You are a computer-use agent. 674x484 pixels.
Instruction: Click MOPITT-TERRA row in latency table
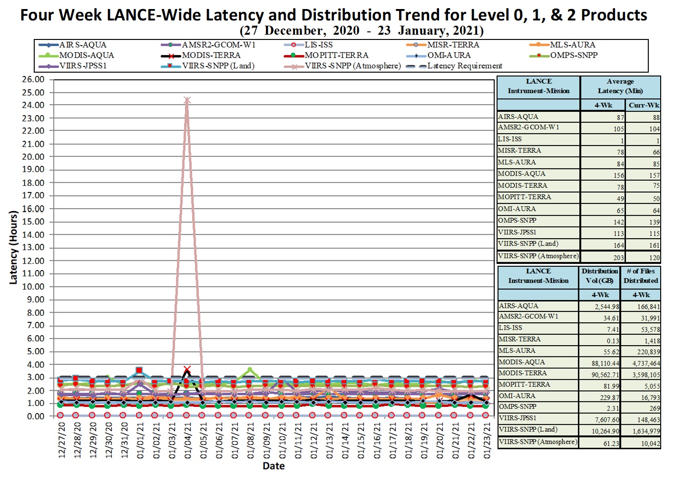click(579, 197)
